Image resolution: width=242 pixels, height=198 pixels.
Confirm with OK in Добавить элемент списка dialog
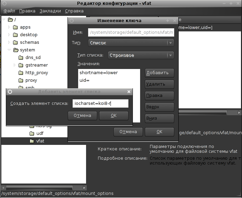point(114,116)
